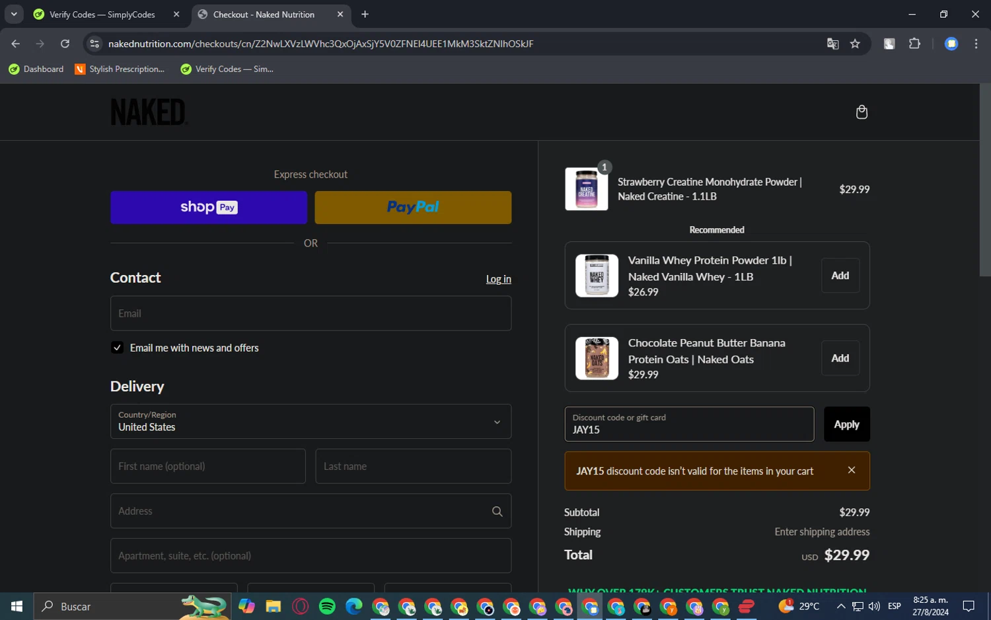Click the Total amount $29.99
The height and width of the screenshot is (620, 991).
tap(846, 555)
